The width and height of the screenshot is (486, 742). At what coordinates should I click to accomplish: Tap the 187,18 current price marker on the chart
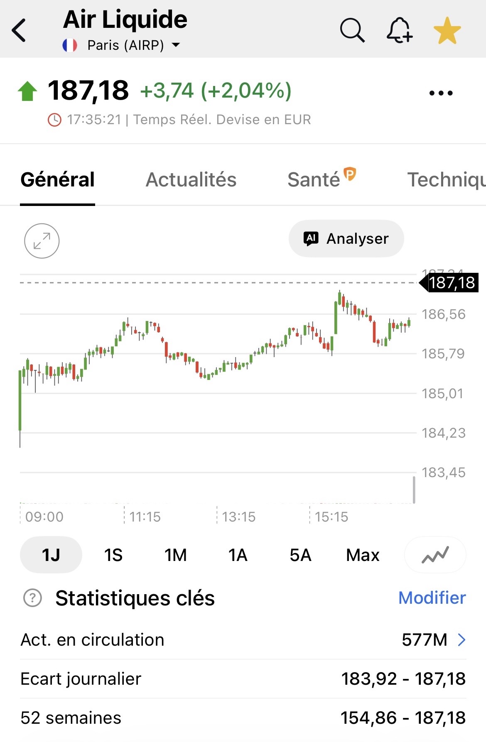(x=451, y=283)
